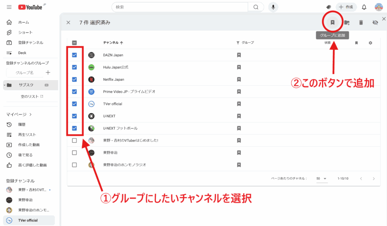Uncheck the DAZN Japan checkbox
387x226 pixels.
tap(74, 55)
